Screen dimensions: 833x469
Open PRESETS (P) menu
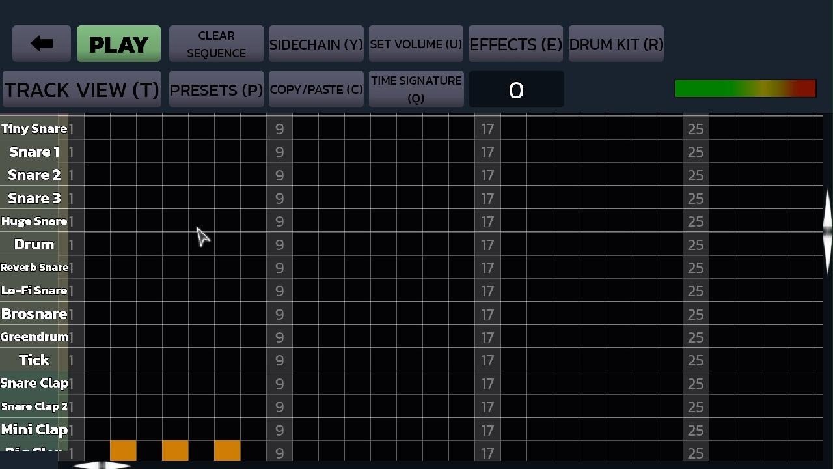point(216,90)
